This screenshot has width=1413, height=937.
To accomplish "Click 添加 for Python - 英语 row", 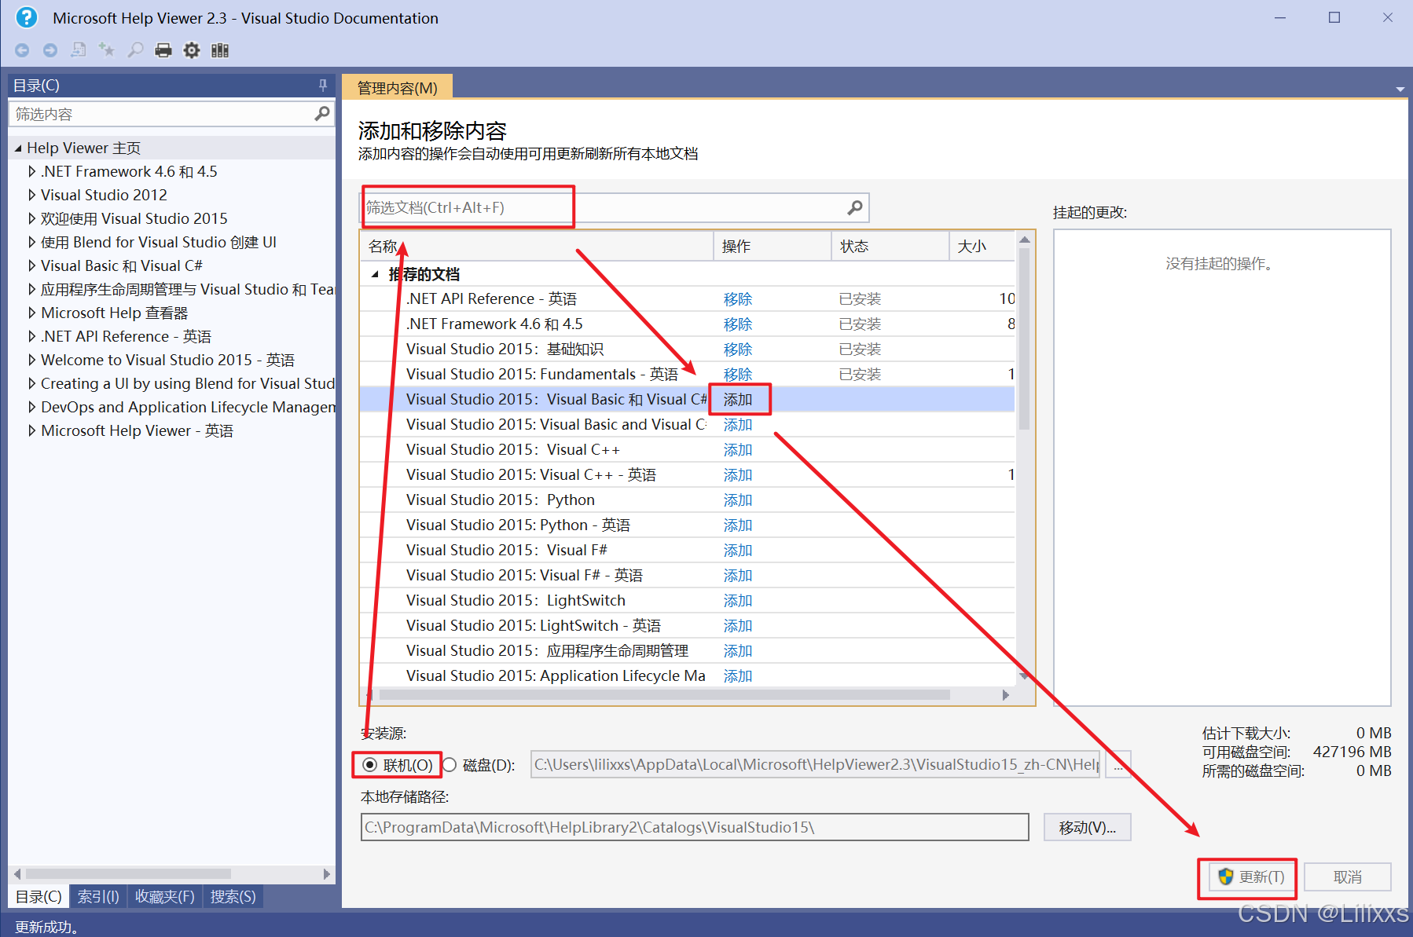I will [x=738, y=525].
